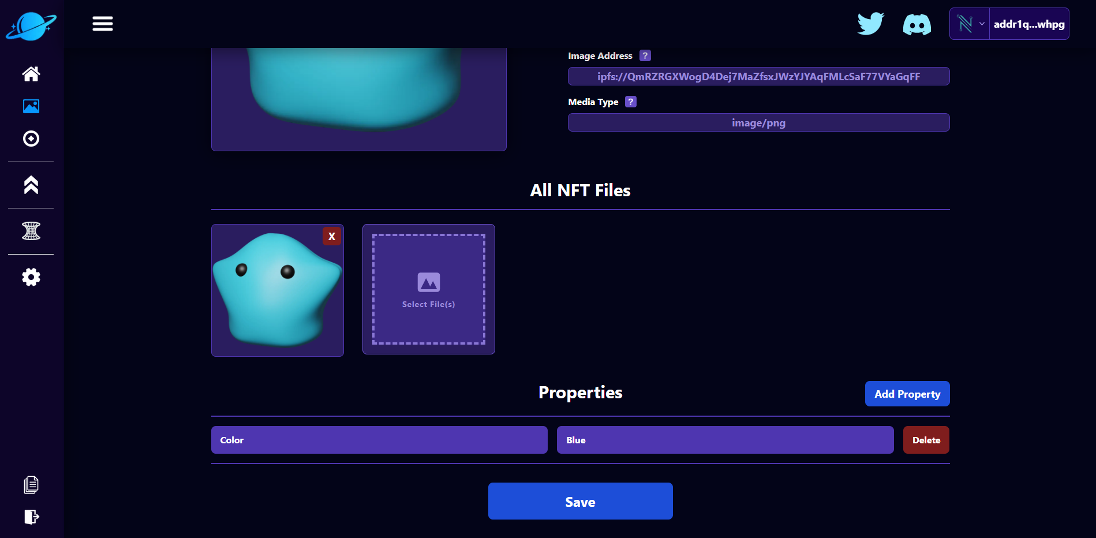1096x538 pixels.
Task: Show help for Image Address
Action: click(x=645, y=55)
